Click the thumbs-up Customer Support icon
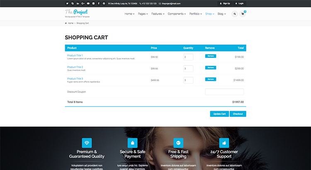This screenshot has width=311, height=170. point(224,143)
